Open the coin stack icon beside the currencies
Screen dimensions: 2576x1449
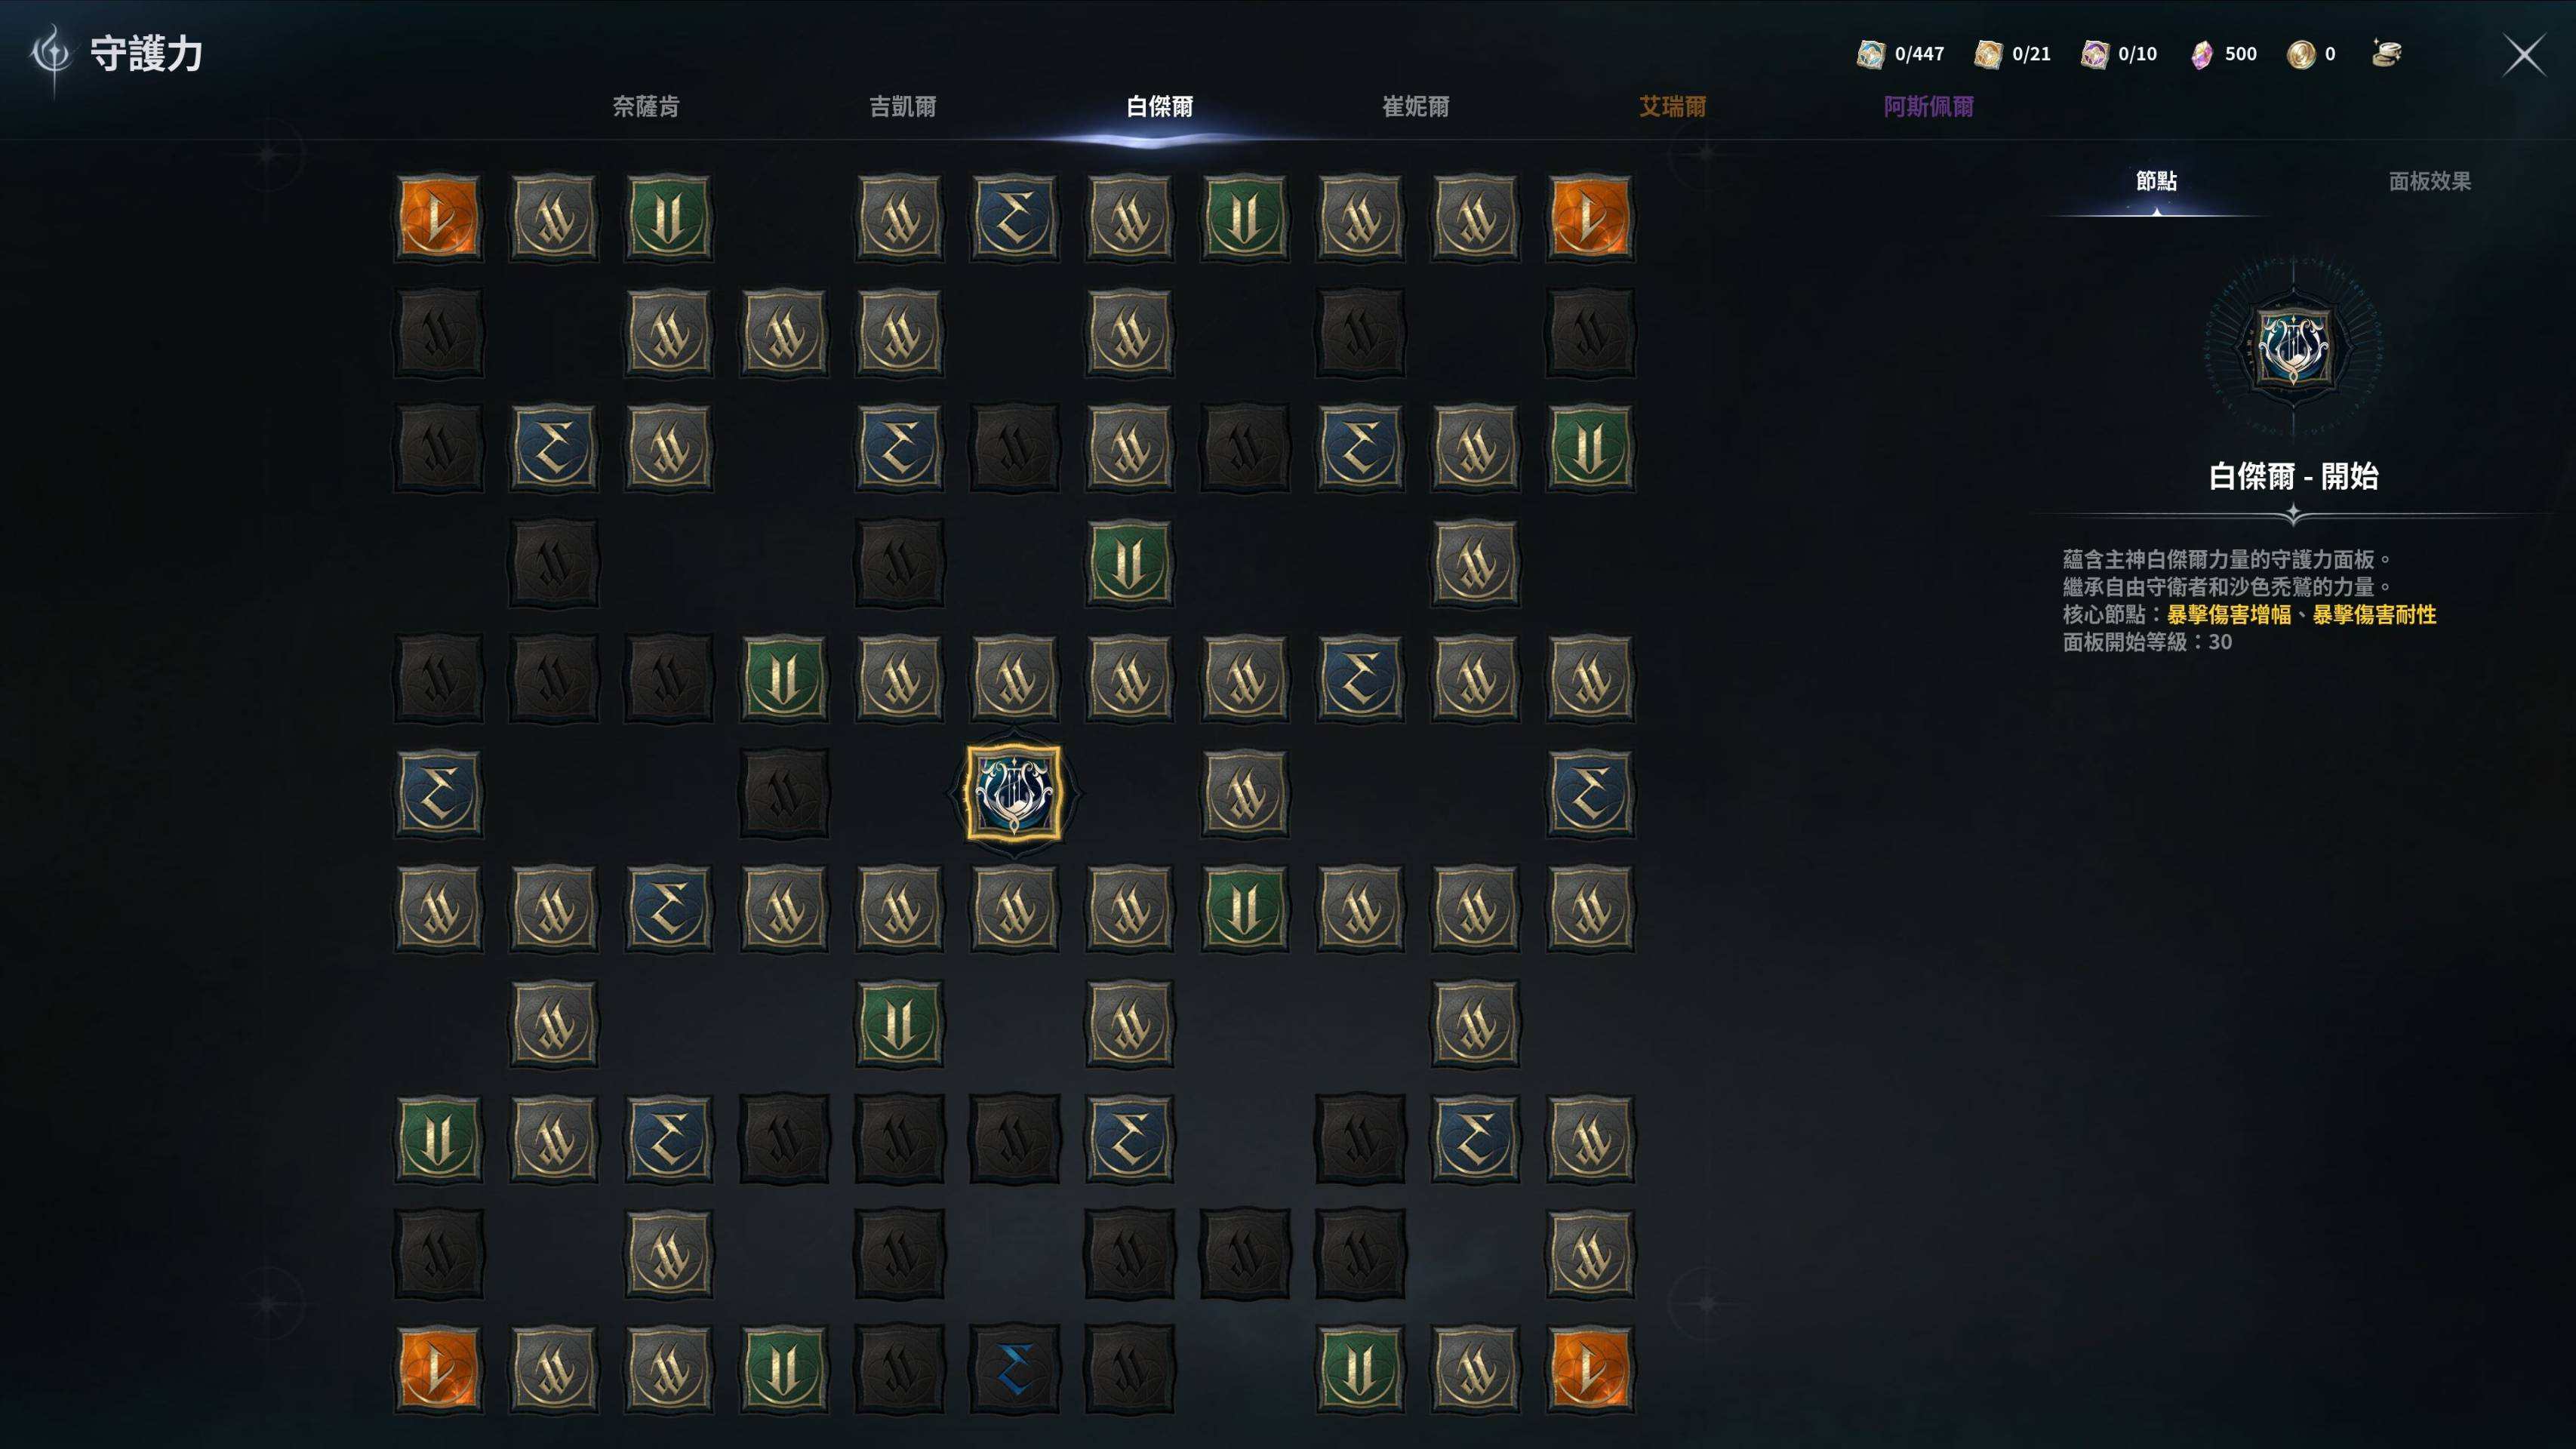coord(2386,53)
